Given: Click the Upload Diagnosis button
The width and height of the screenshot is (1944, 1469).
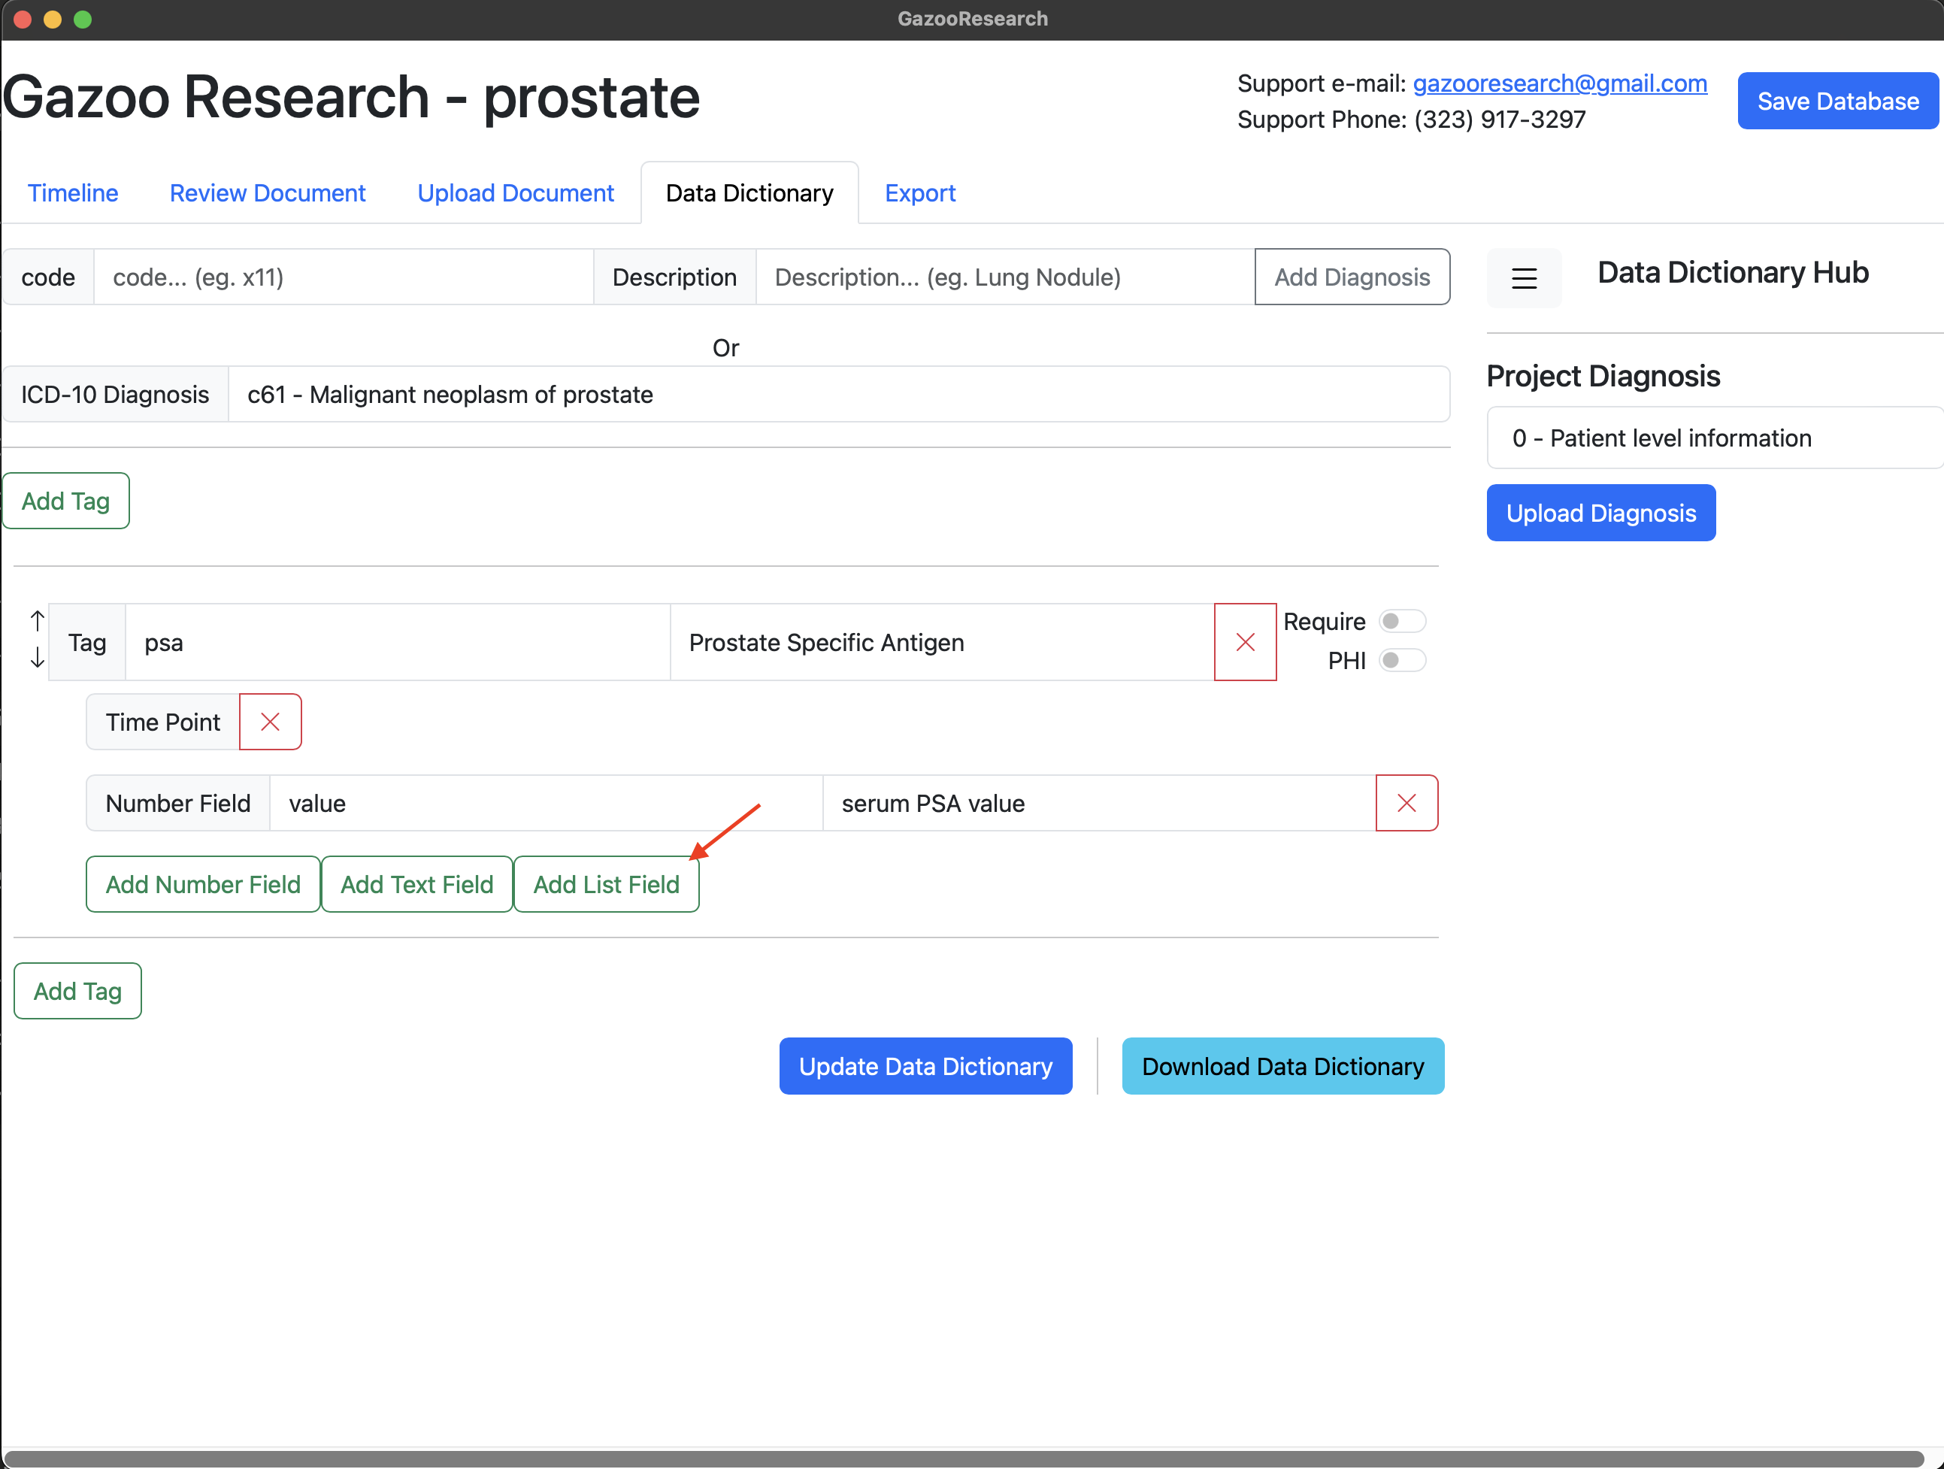Looking at the screenshot, I should 1600,513.
